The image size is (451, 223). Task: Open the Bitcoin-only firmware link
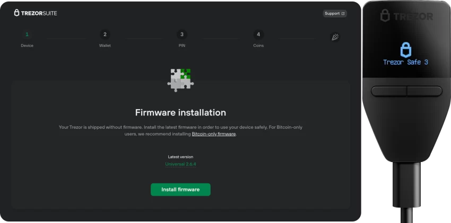coord(213,135)
